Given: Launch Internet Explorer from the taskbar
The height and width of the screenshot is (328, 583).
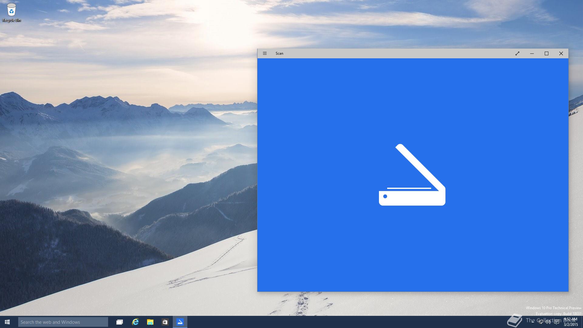Looking at the screenshot, I should (135, 322).
